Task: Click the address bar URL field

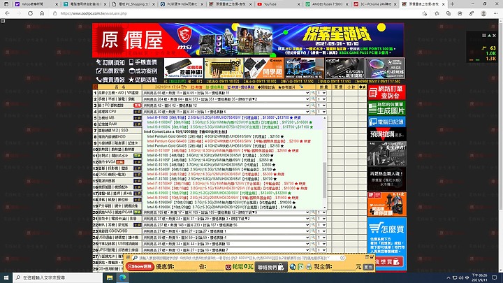Action: pos(238,13)
